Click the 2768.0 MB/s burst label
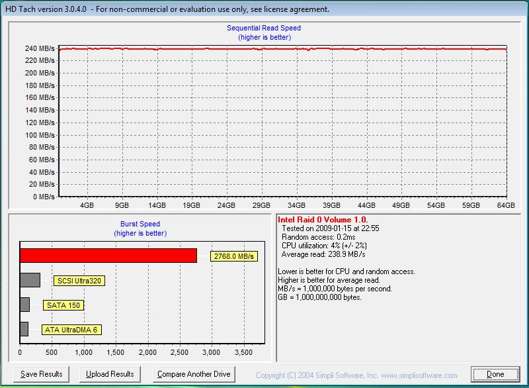 [234, 256]
